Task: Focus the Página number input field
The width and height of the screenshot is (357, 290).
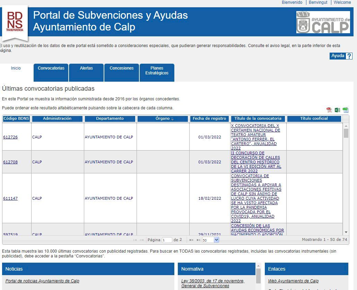Action: (x=167, y=240)
